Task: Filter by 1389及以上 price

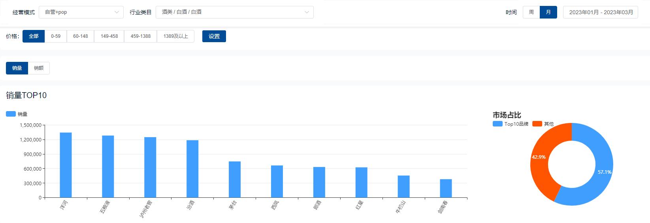Action: (x=175, y=36)
